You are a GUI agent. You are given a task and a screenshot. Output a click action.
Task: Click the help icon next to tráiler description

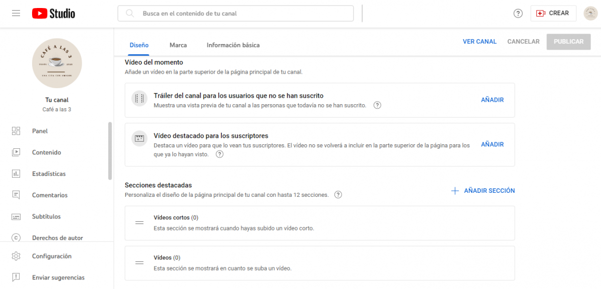click(378, 105)
